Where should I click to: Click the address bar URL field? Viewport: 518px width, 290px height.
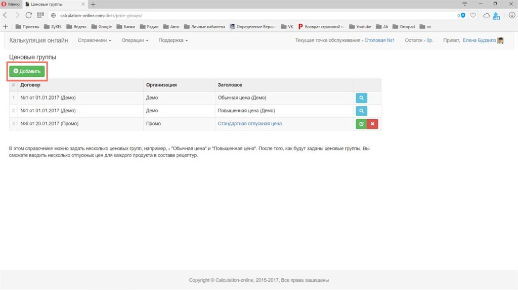point(253,15)
